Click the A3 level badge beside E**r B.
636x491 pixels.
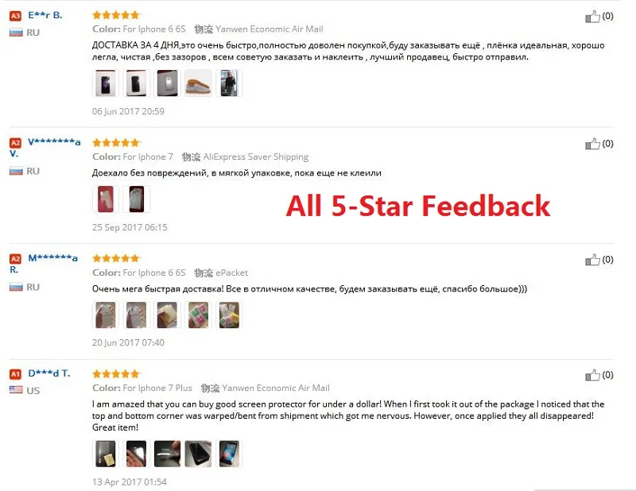15,16
